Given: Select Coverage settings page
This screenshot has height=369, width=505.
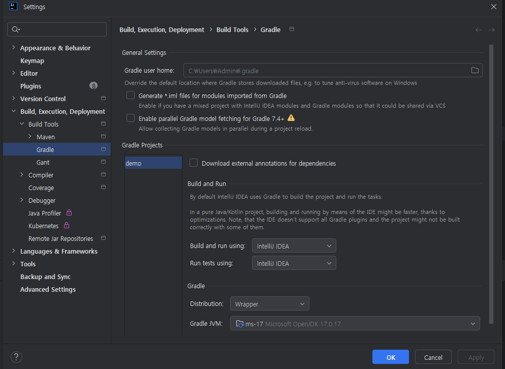Looking at the screenshot, I should [41, 188].
